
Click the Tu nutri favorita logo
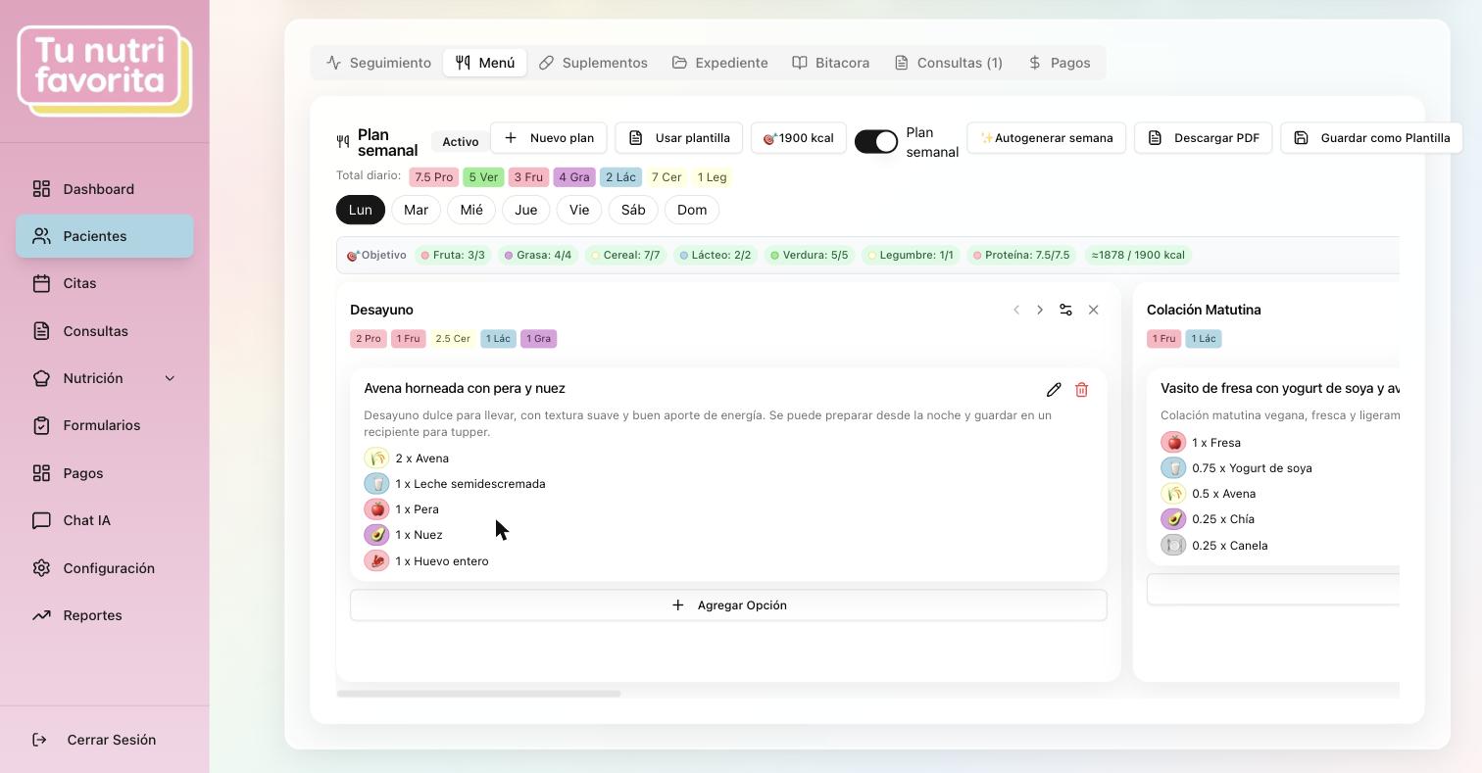(x=105, y=71)
